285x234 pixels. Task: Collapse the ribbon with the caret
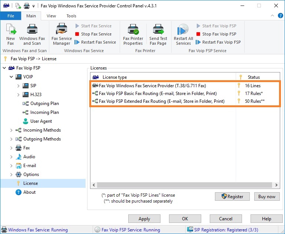[272, 16]
